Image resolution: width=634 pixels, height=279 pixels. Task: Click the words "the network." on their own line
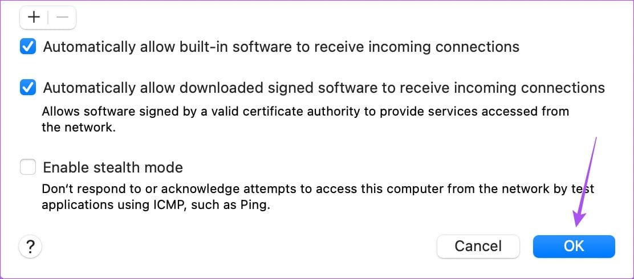point(79,128)
